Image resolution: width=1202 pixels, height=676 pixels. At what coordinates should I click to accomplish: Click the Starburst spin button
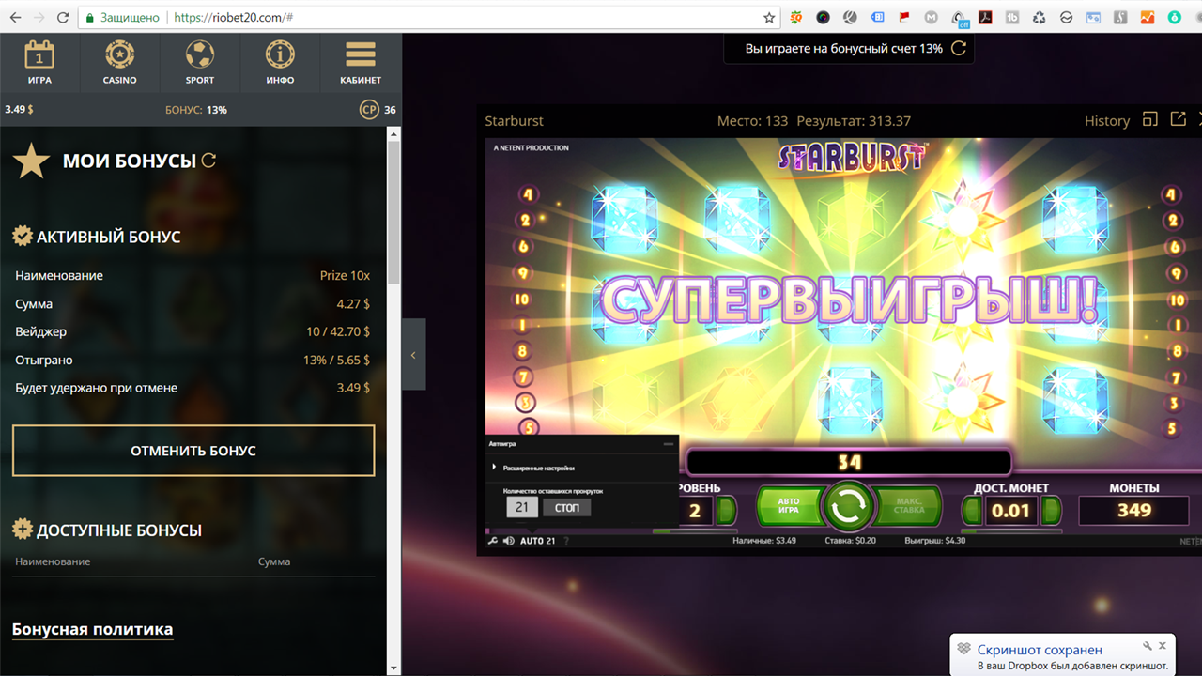coord(848,507)
